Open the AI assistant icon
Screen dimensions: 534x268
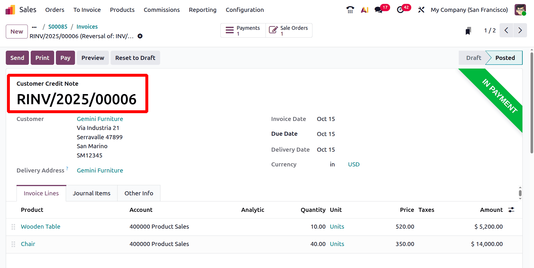click(364, 10)
